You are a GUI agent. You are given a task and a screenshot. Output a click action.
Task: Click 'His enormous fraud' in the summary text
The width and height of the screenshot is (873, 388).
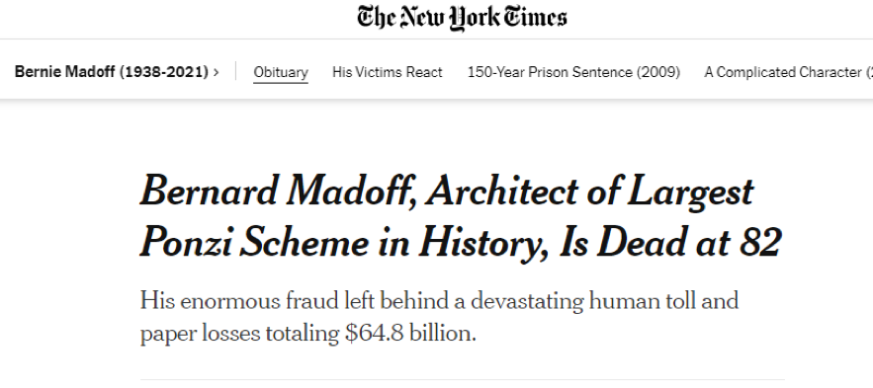point(238,301)
